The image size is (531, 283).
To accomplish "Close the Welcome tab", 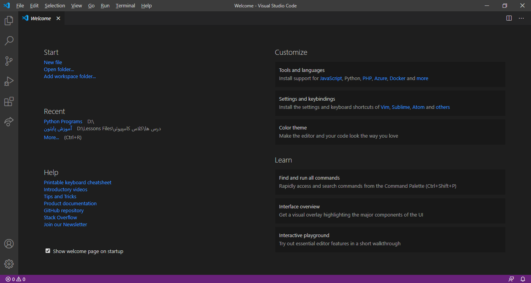I will 58,18.
